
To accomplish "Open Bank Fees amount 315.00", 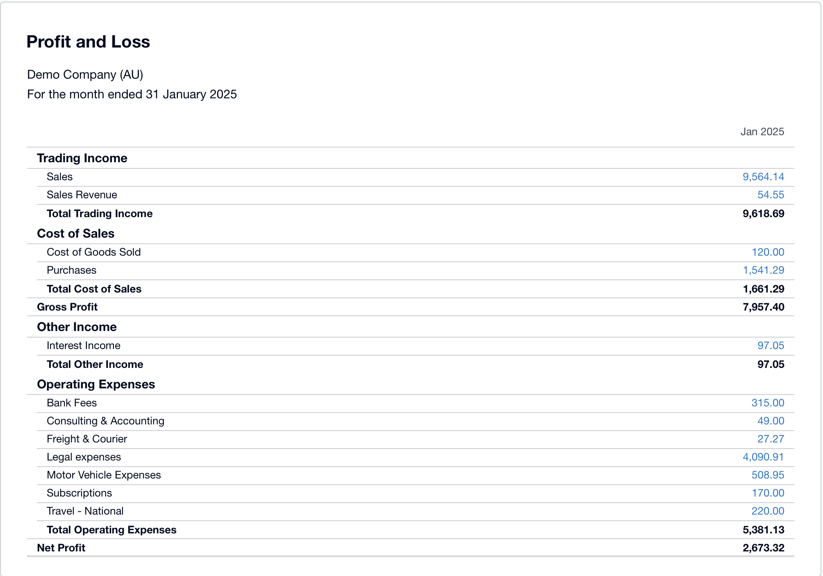I will click(x=768, y=403).
